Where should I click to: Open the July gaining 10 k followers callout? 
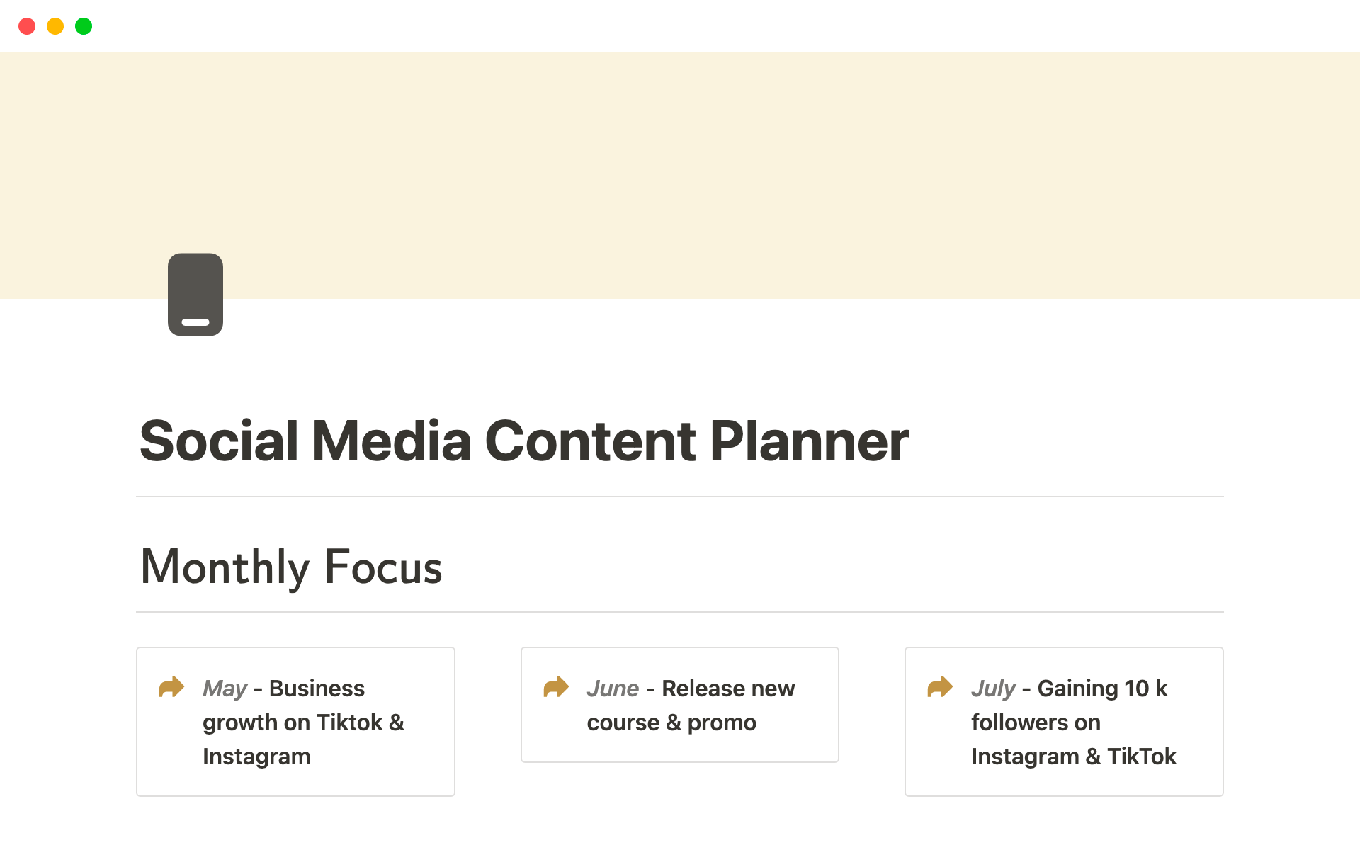[1064, 722]
